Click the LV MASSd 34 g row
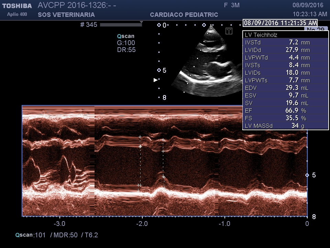Screen dimensions: 330x248 (x=285, y=126)
